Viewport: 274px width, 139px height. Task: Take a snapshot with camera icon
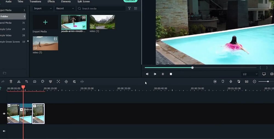[272, 74]
